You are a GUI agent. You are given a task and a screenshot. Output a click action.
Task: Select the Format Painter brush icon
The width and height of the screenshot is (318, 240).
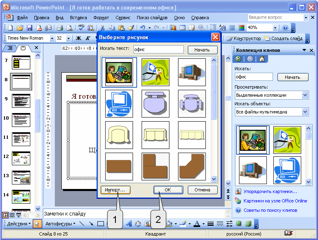click(x=131, y=28)
